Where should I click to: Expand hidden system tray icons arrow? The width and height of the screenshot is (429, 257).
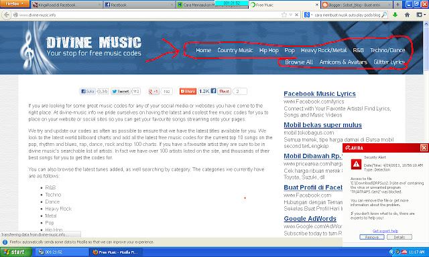[391, 252]
